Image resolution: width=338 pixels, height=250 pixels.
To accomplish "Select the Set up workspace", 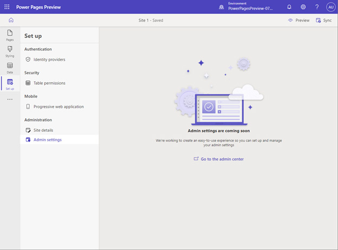I will (10, 85).
